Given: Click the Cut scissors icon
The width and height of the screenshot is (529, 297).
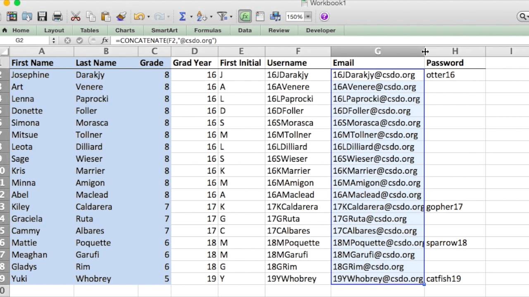Looking at the screenshot, I should [76, 16].
